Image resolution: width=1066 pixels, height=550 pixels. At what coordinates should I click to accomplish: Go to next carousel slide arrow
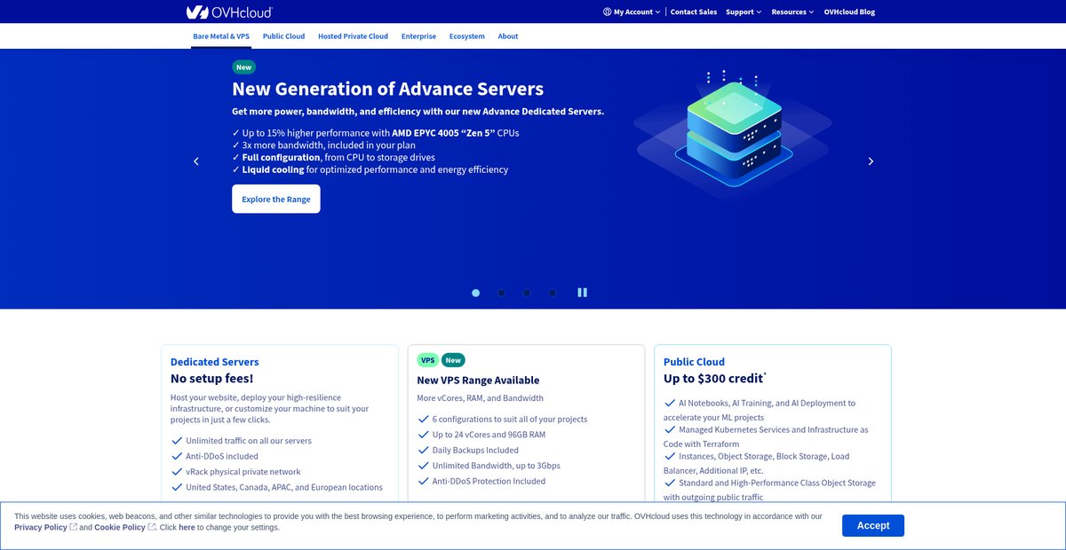click(871, 161)
